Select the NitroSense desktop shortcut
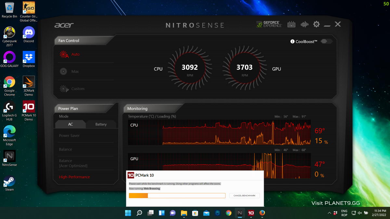390x219 pixels. pyautogui.click(x=9, y=158)
